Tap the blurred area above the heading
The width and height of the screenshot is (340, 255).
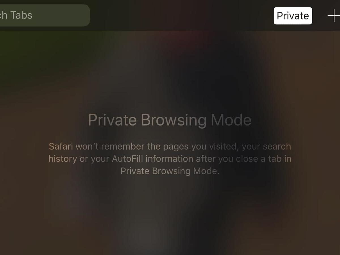tap(170, 71)
